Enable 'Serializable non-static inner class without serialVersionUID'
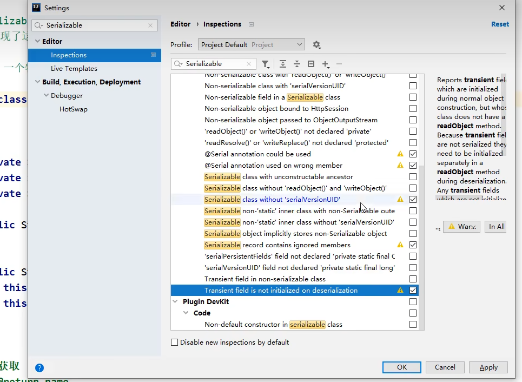This screenshot has width=522, height=382. (x=413, y=222)
